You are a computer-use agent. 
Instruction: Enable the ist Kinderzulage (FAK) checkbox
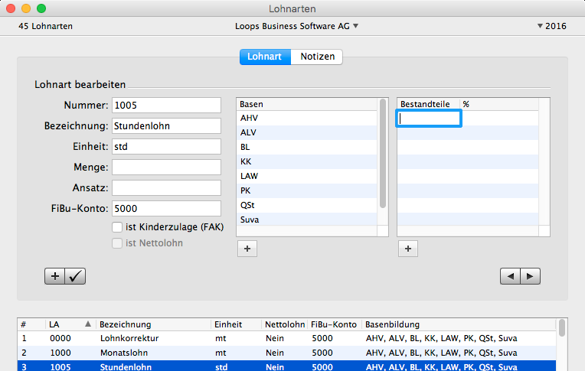pos(117,227)
